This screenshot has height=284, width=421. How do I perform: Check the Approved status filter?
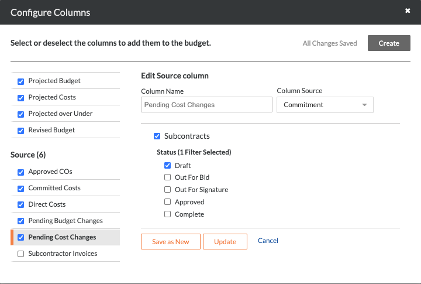coord(168,201)
